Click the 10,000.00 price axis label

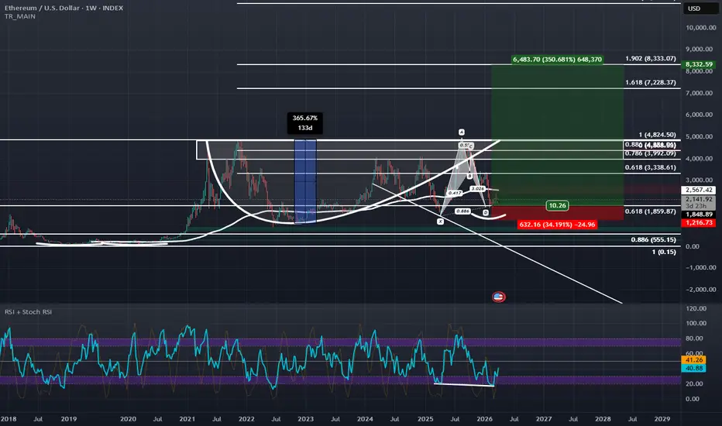tap(701, 28)
